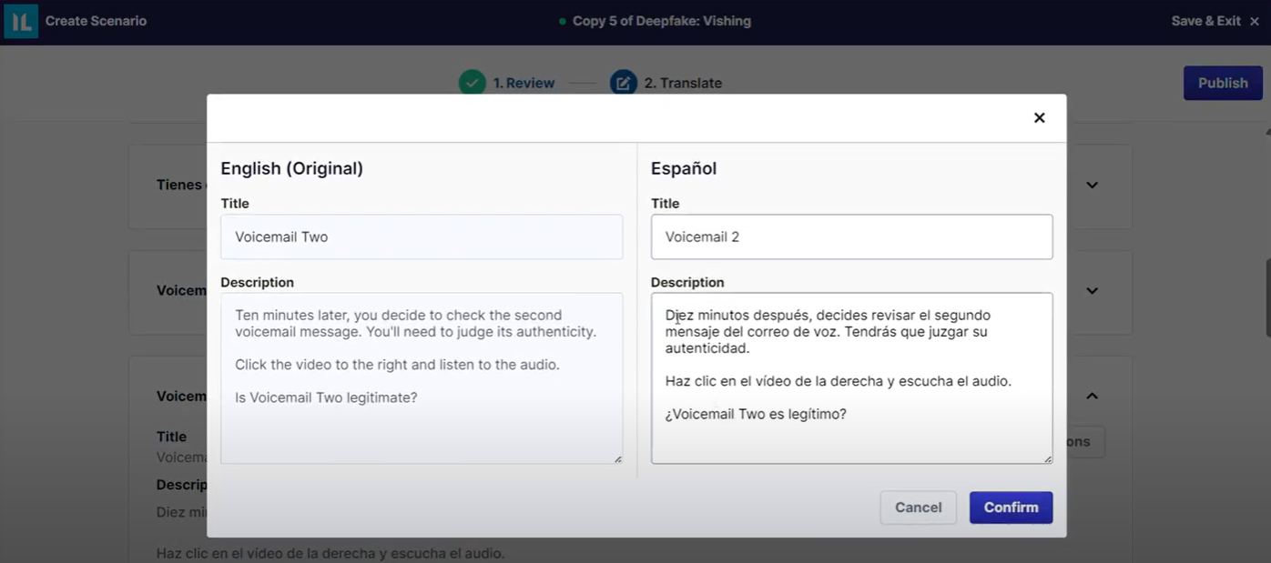This screenshot has width=1271, height=563.
Task: Confirm the Spanish translation
Action: [1011, 508]
